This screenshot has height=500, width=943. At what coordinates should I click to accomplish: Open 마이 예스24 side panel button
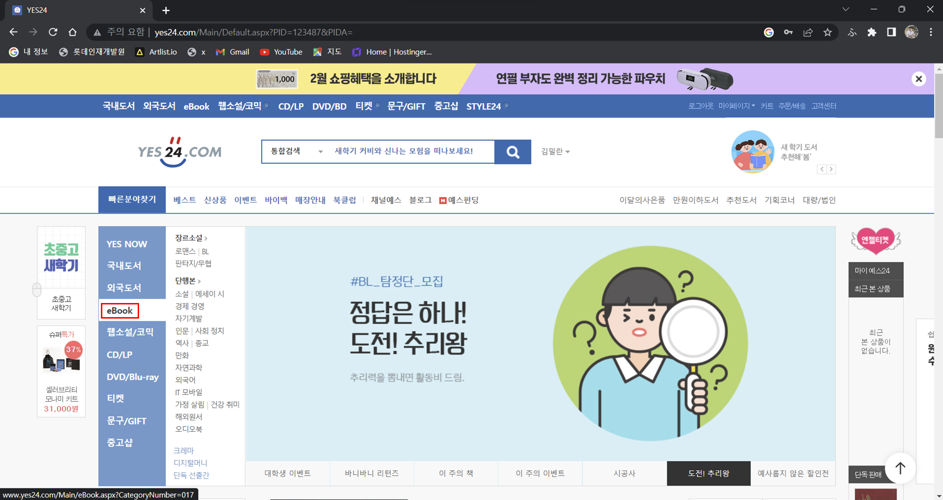coord(876,270)
